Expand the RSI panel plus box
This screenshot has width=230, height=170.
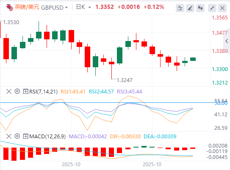pyautogui.click(x=26, y=92)
